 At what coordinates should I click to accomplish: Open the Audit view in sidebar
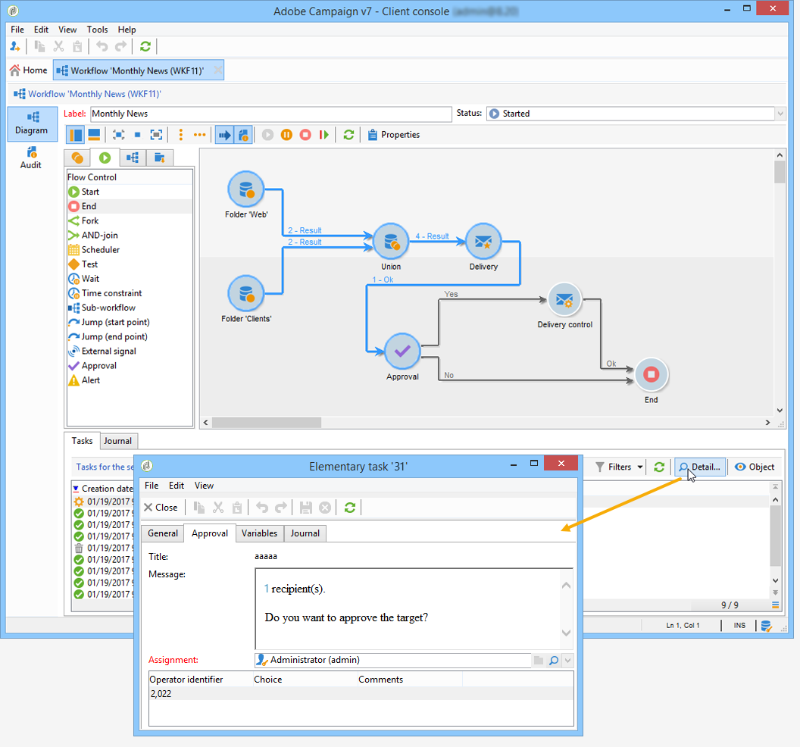(x=30, y=158)
